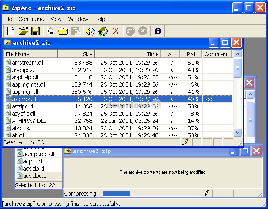Click the Copy files toolbar icon
The height and width of the screenshot is (209, 268).
pyautogui.click(x=50, y=31)
